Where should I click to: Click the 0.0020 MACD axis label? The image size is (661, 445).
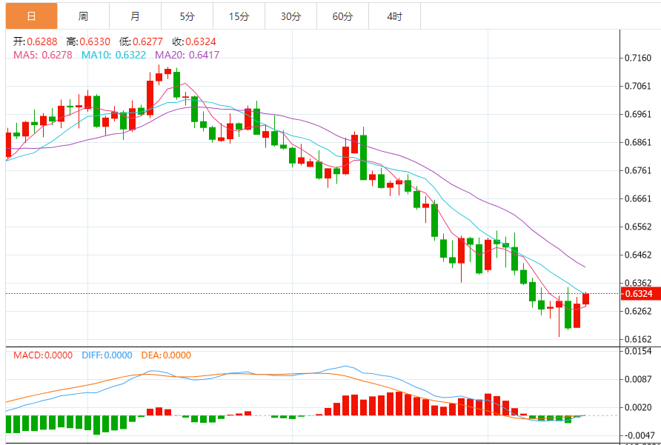638,407
